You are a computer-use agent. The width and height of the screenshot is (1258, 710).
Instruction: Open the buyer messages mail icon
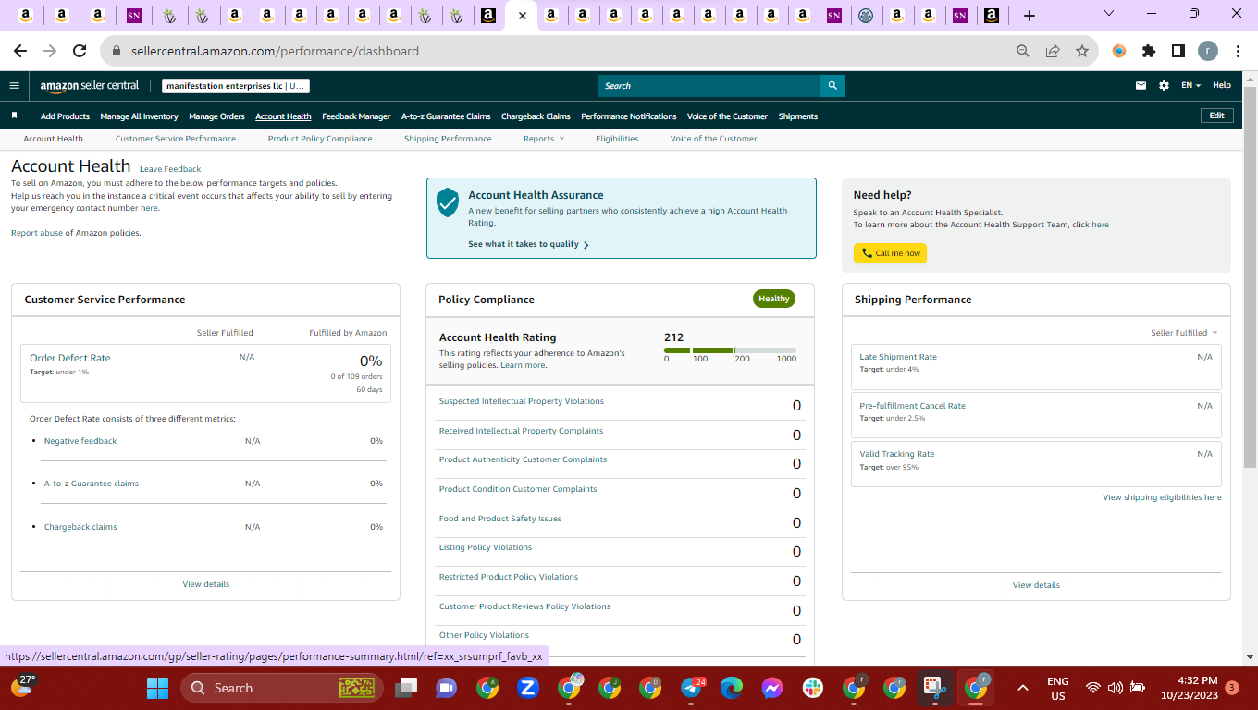click(1141, 86)
